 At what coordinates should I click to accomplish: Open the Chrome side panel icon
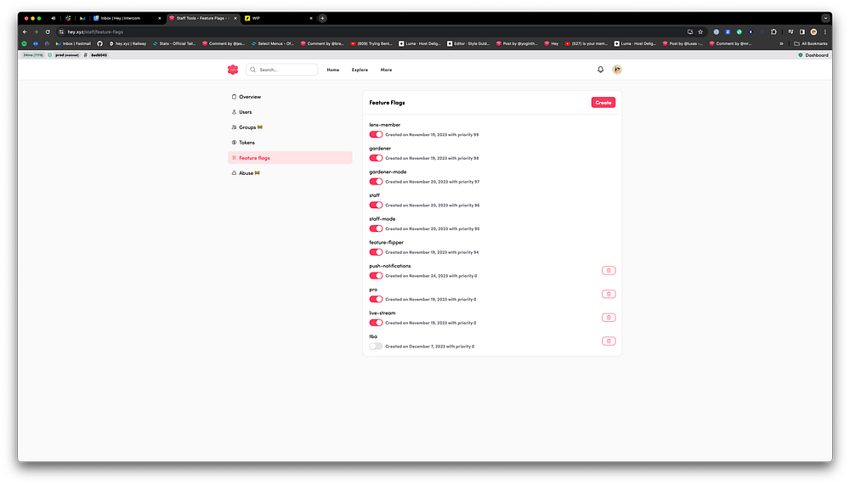tap(802, 32)
